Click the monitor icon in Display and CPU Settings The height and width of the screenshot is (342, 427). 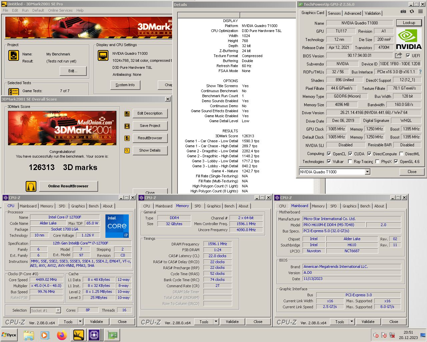103,55
